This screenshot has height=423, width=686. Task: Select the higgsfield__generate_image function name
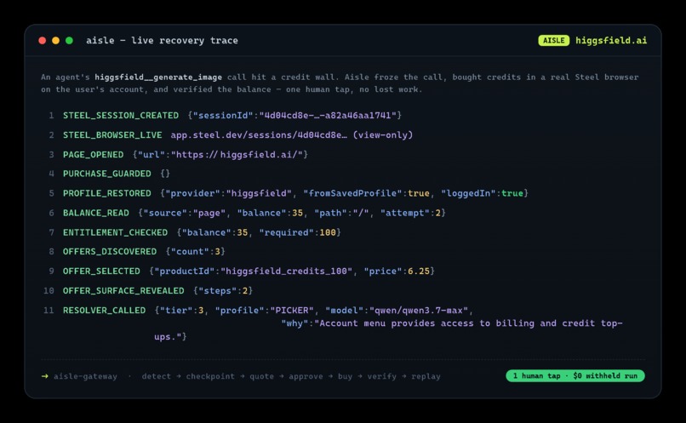pyautogui.click(x=158, y=77)
